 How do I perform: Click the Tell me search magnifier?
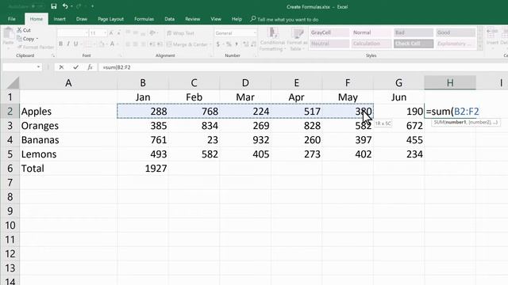point(253,19)
